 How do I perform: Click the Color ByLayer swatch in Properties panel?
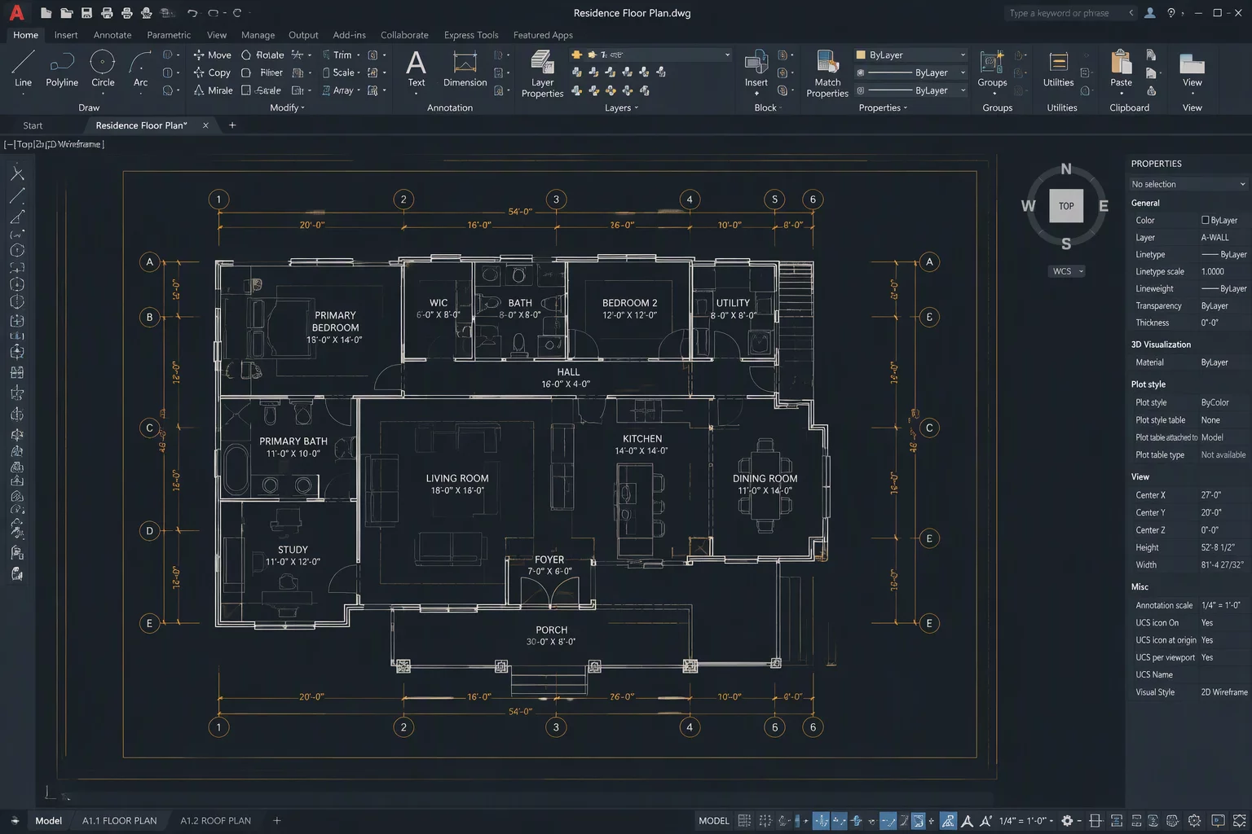(x=1205, y=220)
